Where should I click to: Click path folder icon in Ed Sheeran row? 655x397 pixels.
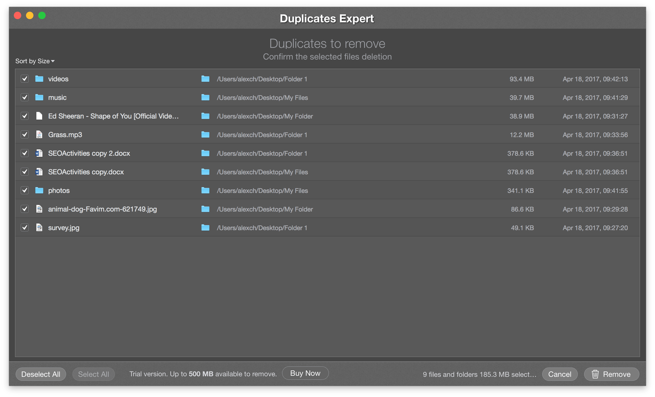coord(205,116)
